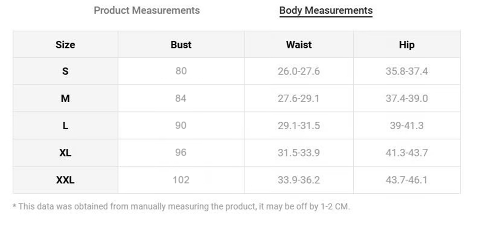Click the bust value 102
477x225 pixels.
coord(181,180)
